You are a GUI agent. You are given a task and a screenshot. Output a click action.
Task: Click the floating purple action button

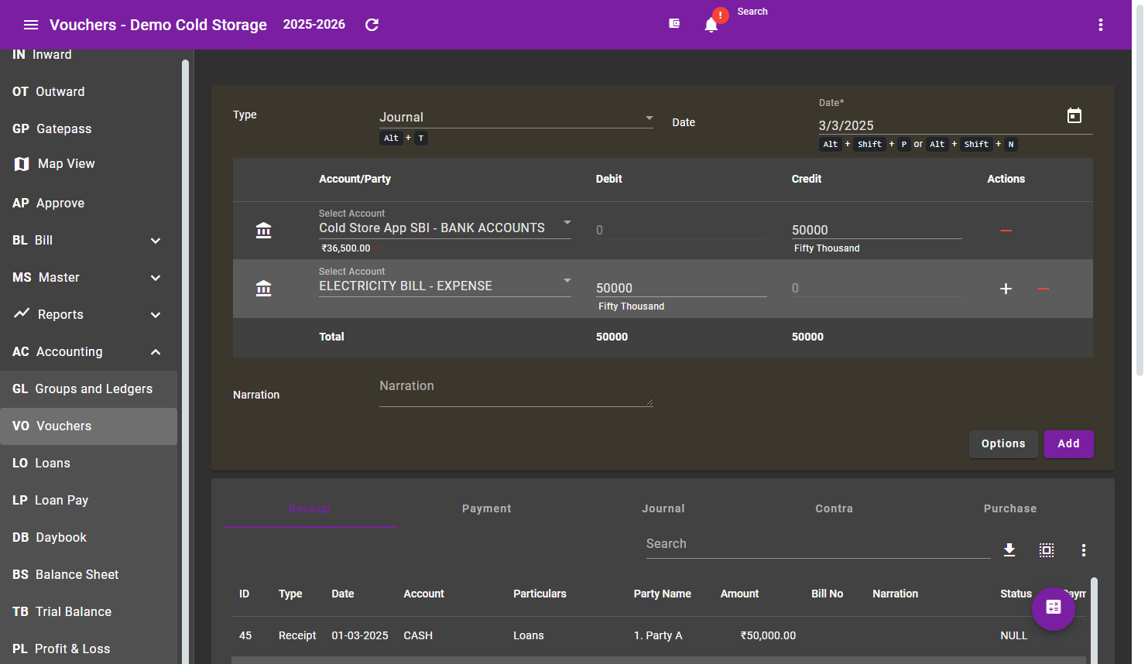coord(1054,609)
